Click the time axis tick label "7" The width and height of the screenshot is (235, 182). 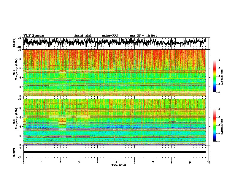pyautogui.click(x=153, y=162)
